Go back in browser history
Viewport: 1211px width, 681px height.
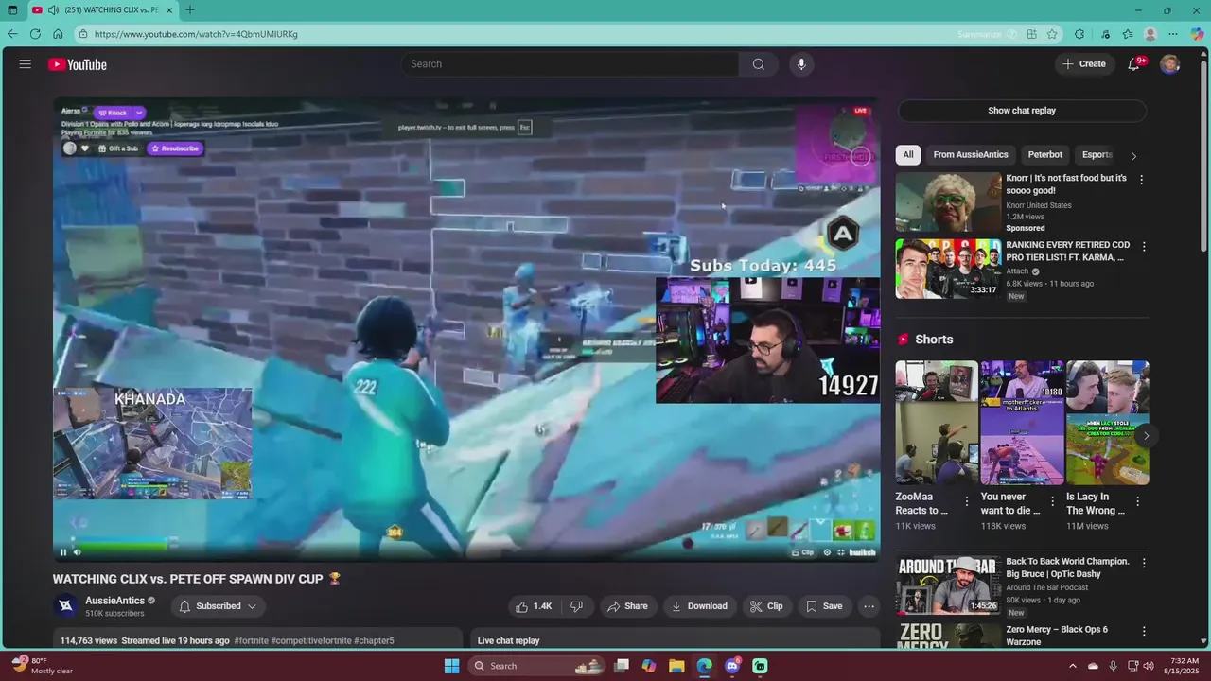point(12,34)
